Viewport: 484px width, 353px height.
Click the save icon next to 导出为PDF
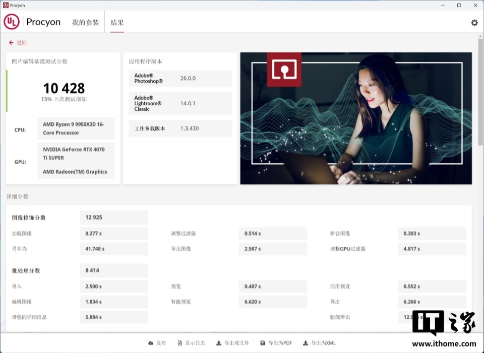point(262,342)
